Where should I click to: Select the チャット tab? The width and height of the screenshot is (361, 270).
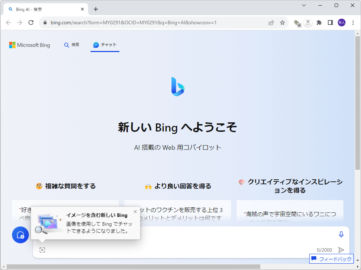tap(105, 45)
